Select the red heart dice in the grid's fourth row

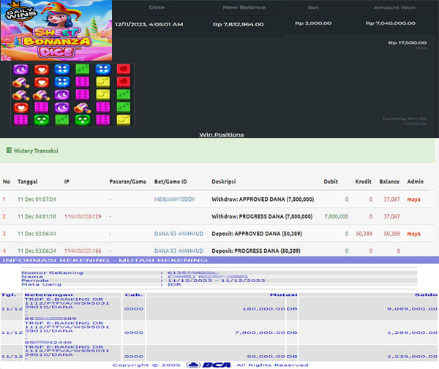coord(21,107)
